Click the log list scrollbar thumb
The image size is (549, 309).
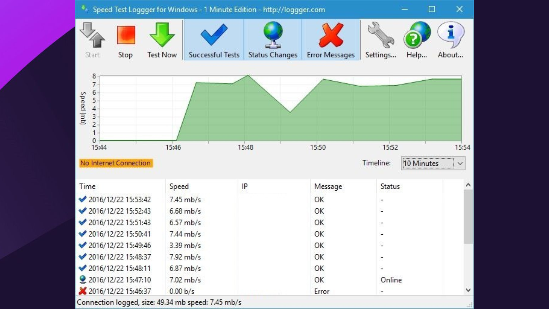[x=468, y=216]
